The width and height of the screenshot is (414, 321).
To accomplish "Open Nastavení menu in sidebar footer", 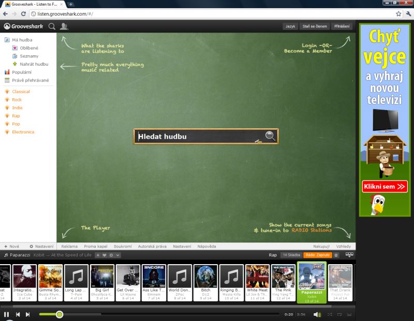I will point(41,247).
